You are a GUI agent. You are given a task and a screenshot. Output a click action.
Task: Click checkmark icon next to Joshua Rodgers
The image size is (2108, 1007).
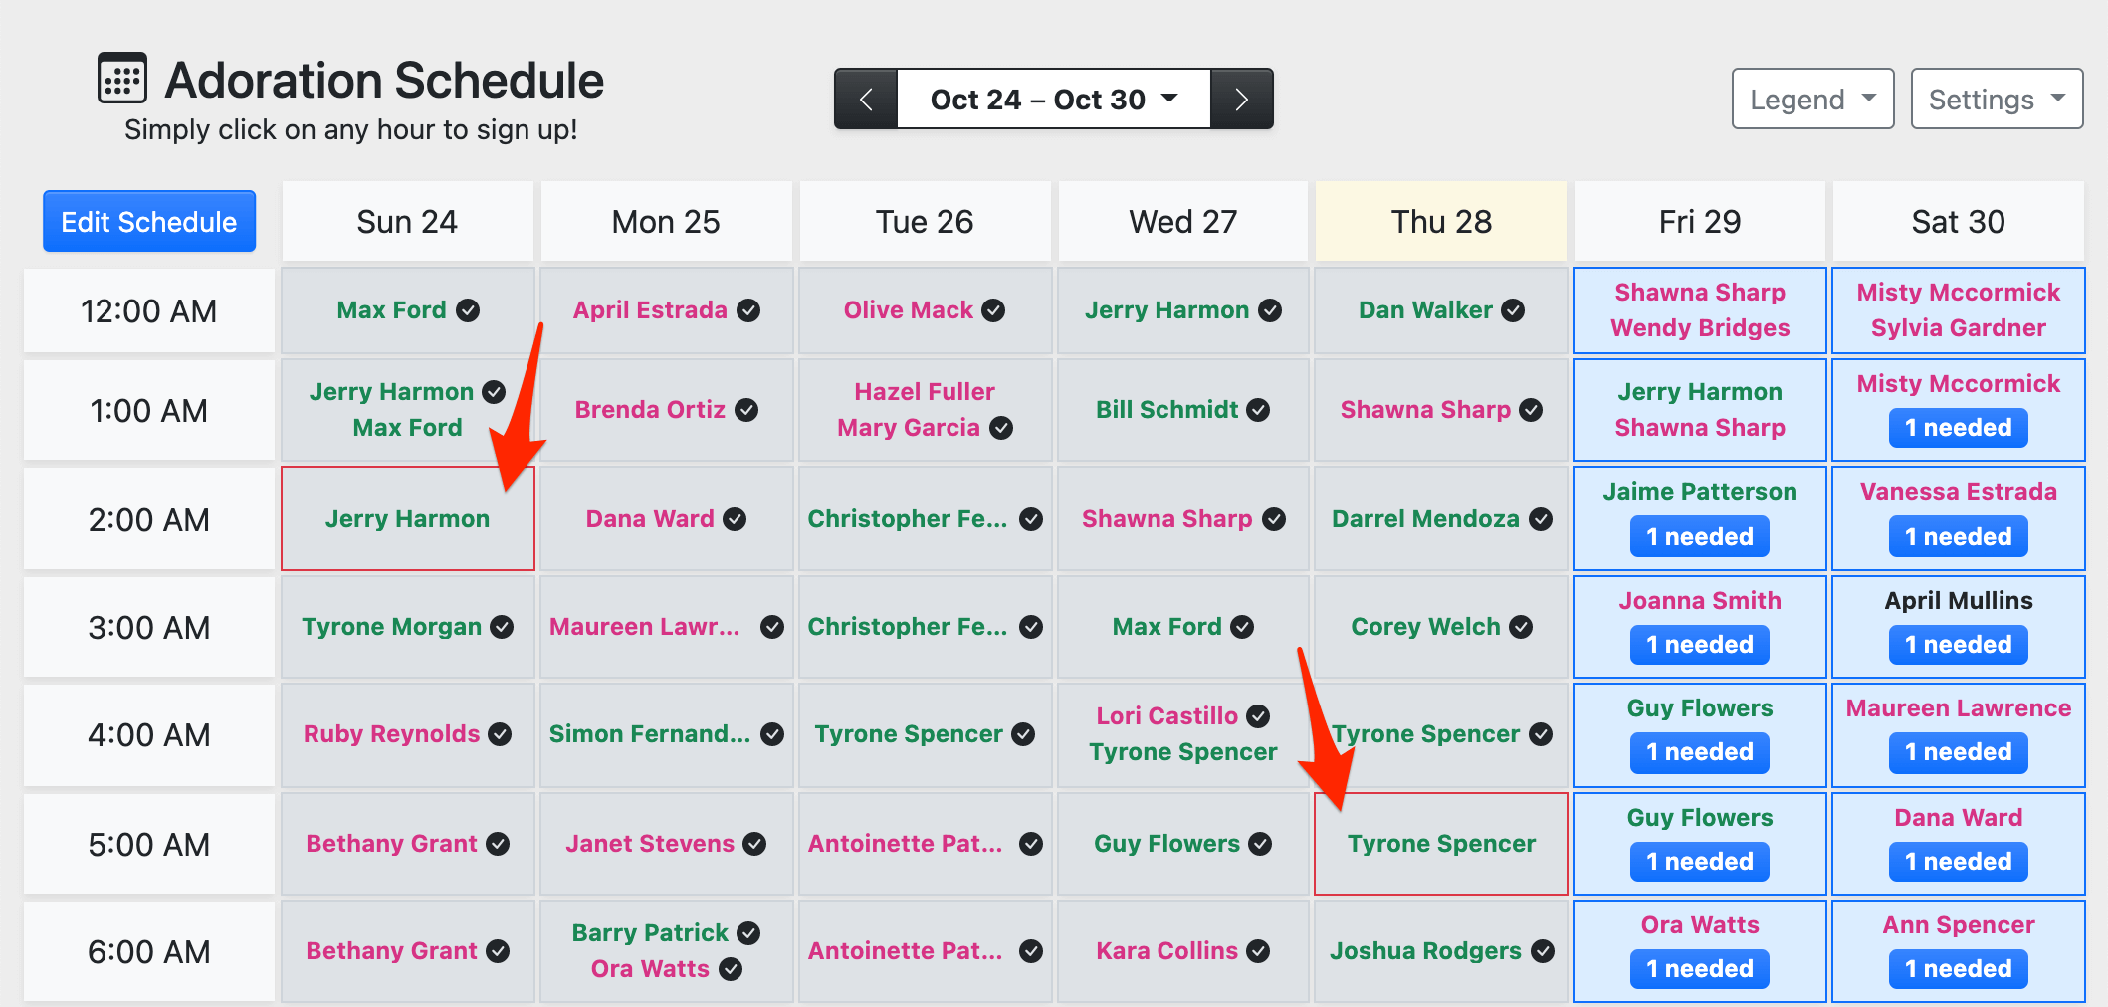(x=1543, y=951)
